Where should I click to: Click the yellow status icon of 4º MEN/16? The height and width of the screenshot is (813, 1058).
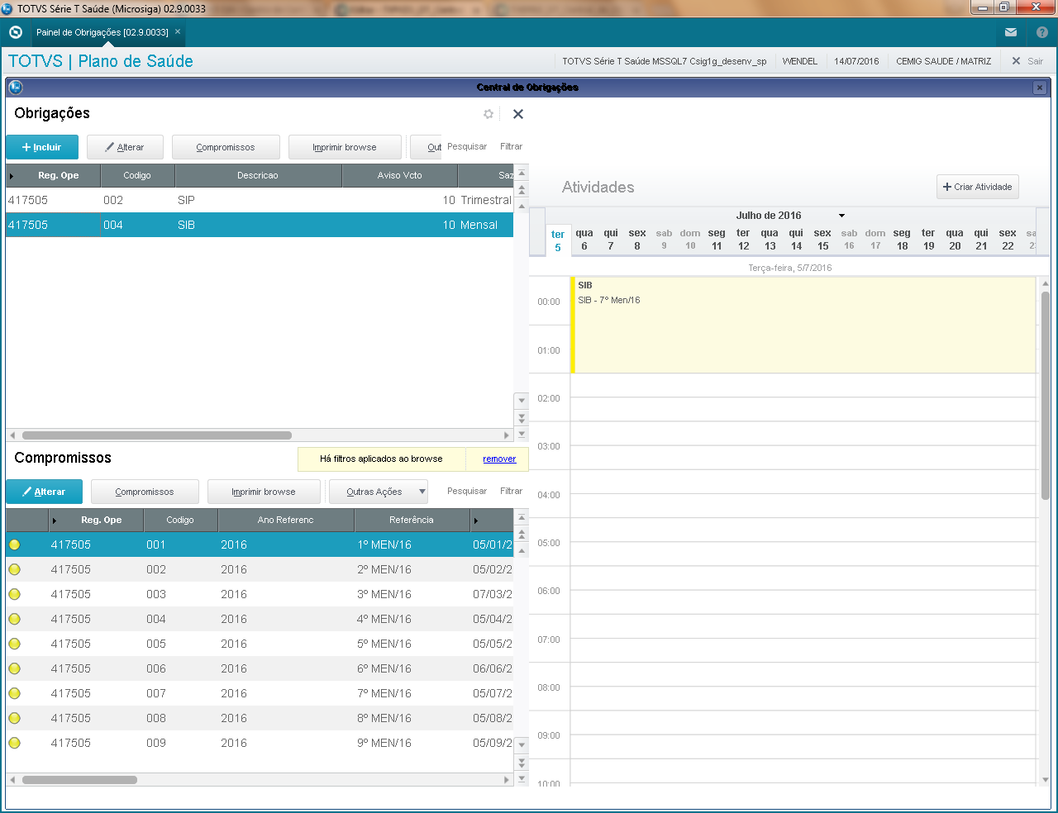[x=14, y=619]
